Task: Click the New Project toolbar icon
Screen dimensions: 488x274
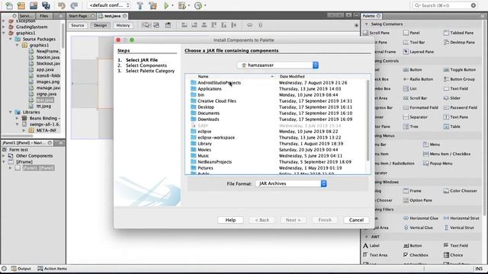Action: click(21, 5)
